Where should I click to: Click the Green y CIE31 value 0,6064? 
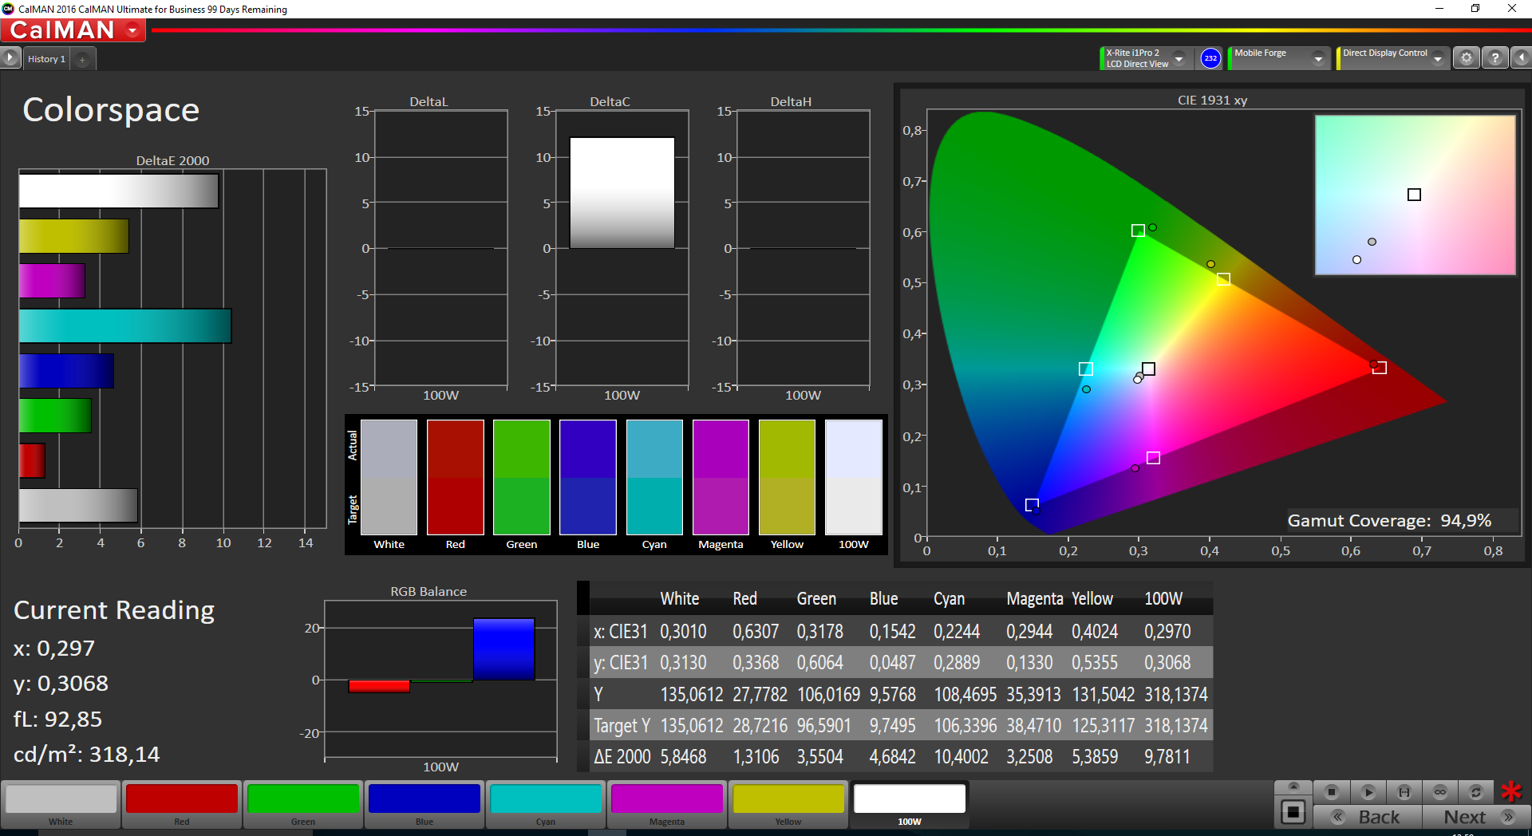[x=819, y=663]
